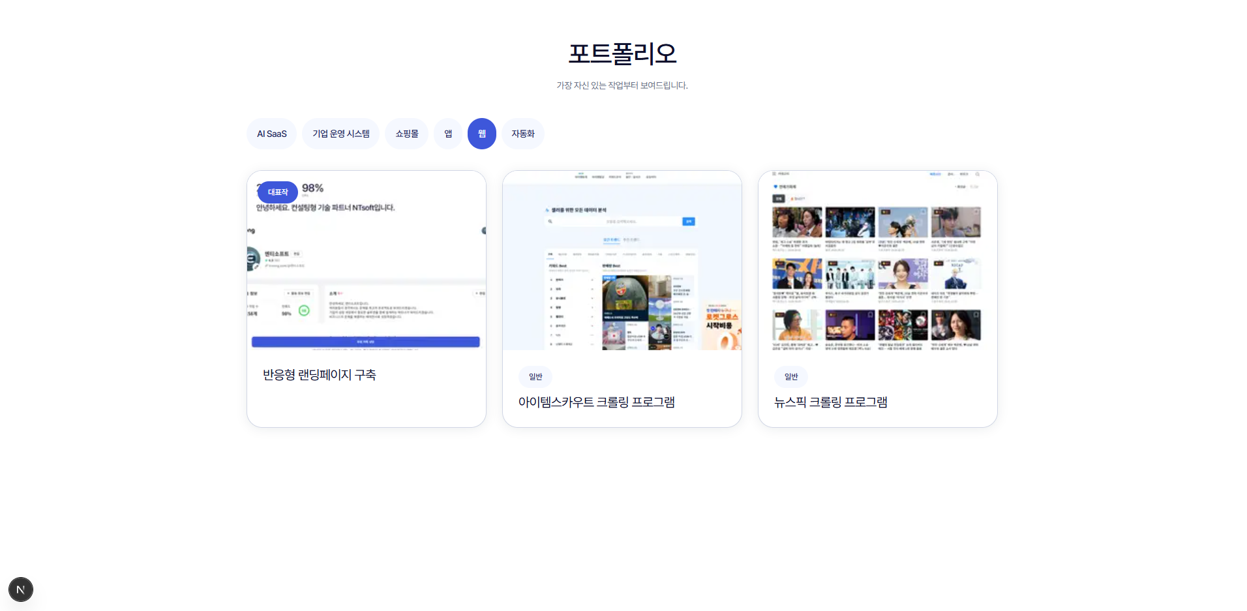
Task: Open the 뉴스픽 크롤링 프로그램 screenshot thumbnail
Action: (x=878, y=261)
